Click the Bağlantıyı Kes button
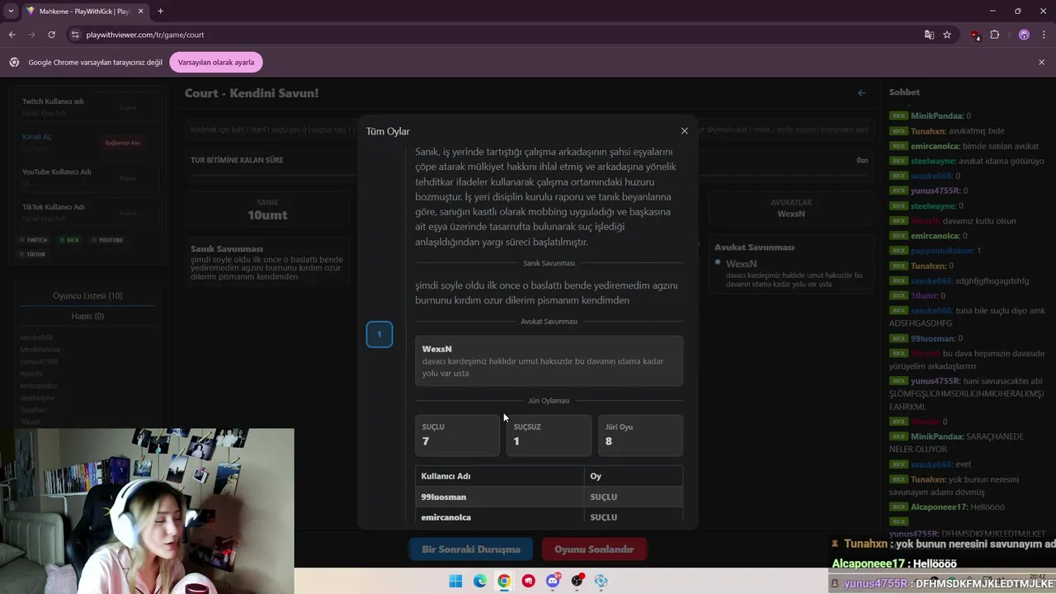1056x594 pixels. 122,143
